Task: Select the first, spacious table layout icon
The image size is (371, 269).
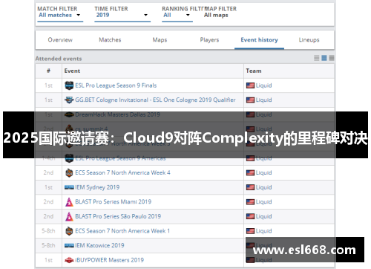Action: [x=317, y=58]
